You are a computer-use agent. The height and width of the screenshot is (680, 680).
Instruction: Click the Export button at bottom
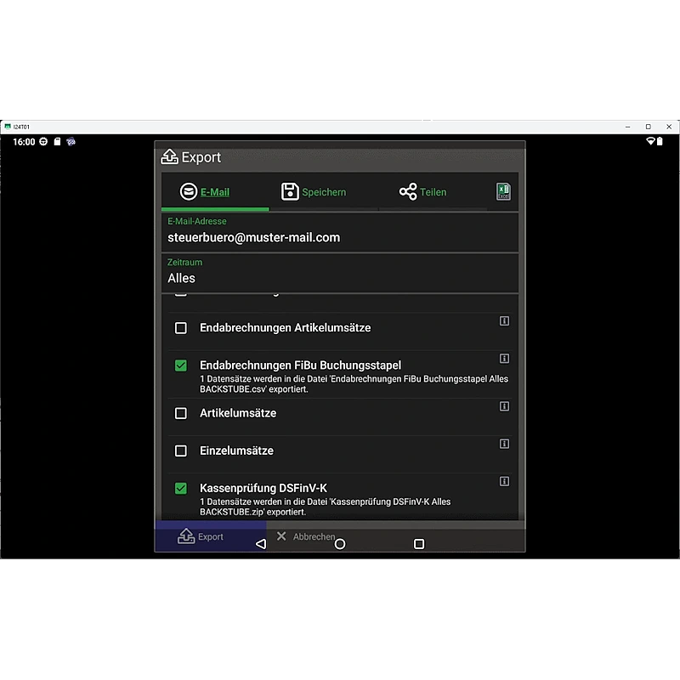coord(211,536)
